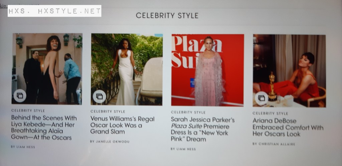Open gallery icon on Liya Kebede photo
Image resolution: width=342 pixels, height=166 pixels.
click(x=20, y=96)
